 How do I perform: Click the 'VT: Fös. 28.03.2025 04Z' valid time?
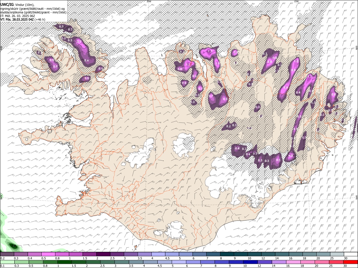pos(17,20)
